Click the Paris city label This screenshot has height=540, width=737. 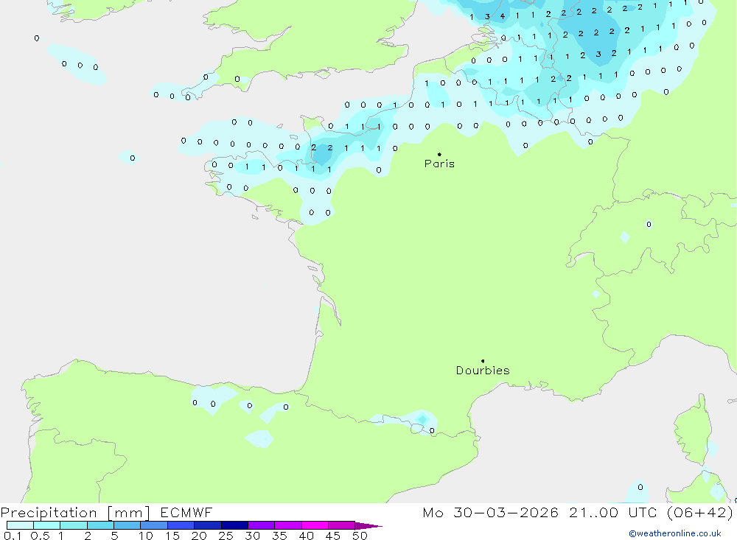click(x=439, y=164)
